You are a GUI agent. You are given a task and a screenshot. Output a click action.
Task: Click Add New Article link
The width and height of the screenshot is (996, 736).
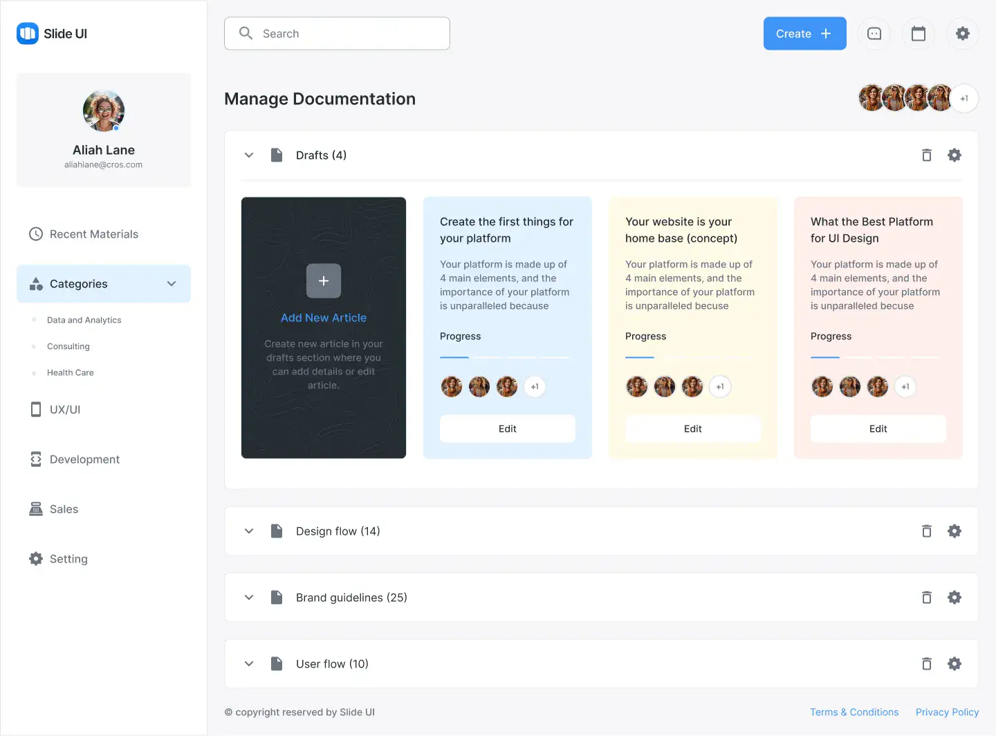tap(324, 317)
